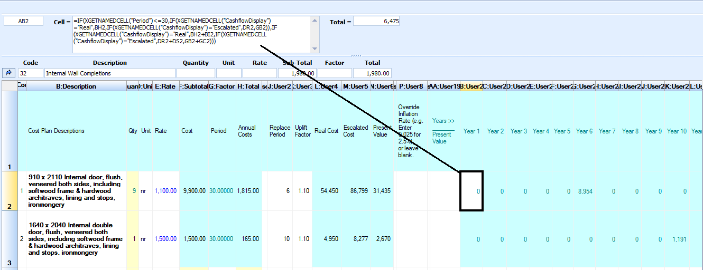Select the highlighted AB:User column header

coord(471,86)
